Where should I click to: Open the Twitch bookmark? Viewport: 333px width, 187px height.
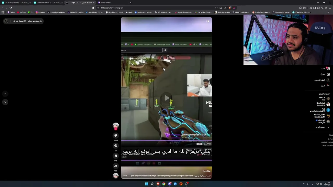pyautogui.click(x=11, y=12)
